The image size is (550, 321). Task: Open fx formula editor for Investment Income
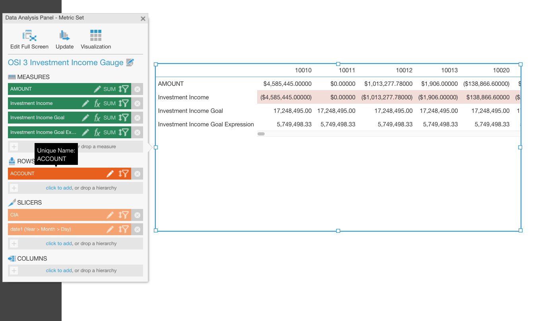point(97,103)
